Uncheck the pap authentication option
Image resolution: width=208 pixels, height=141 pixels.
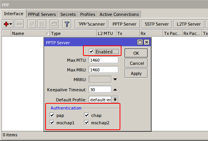click(52, 115)
